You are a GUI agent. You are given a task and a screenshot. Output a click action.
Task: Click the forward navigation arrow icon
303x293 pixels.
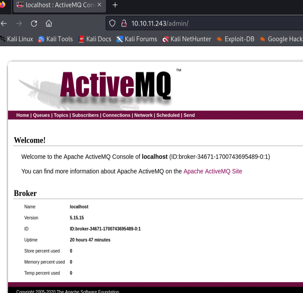[x=19, y=23]
